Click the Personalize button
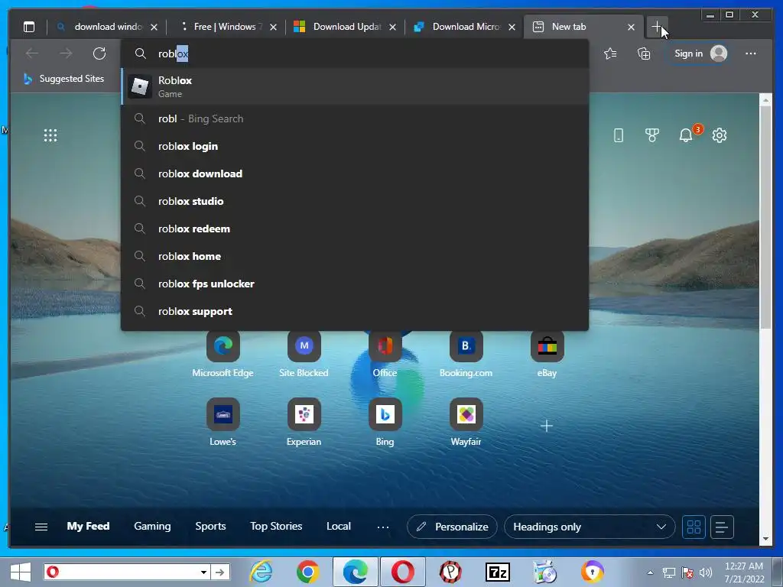The height and width of the screenshot is (587, 783). (x=452, y=527)
